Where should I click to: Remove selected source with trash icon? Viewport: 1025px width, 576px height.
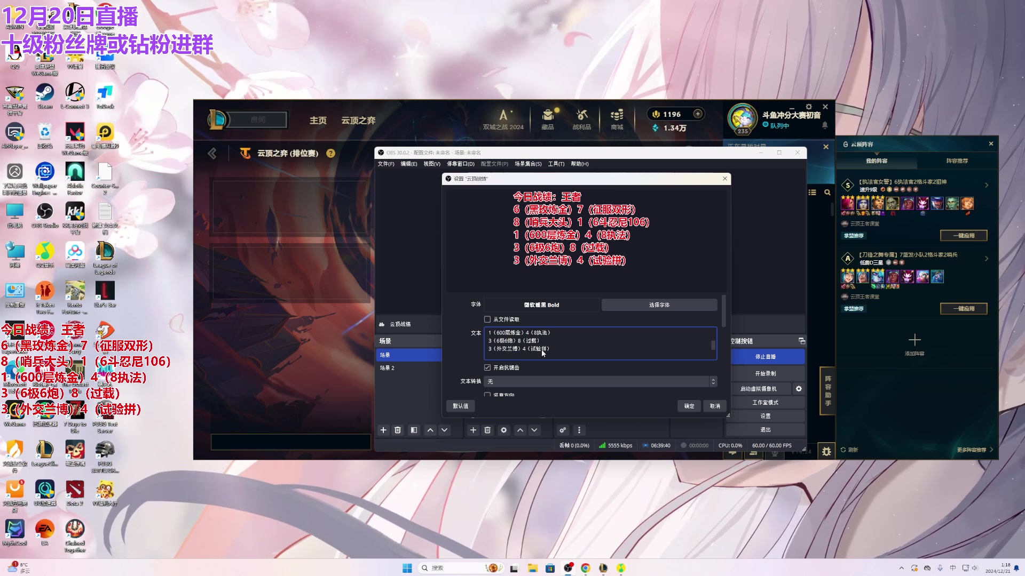pyautogui.click(x=487, y=430)
